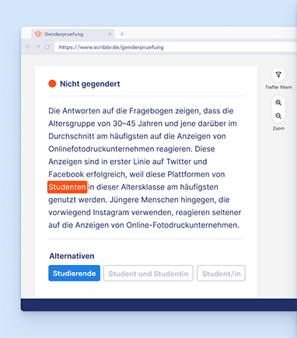297x338 pixels.
Task: Click the word Twitter in the paragraph
Action: pyautogui.click(x=179, y=162)
